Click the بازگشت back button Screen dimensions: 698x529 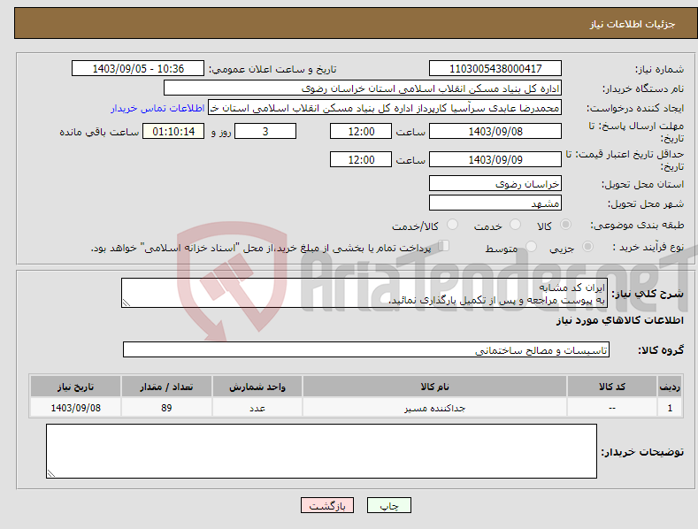click(327, 505)
